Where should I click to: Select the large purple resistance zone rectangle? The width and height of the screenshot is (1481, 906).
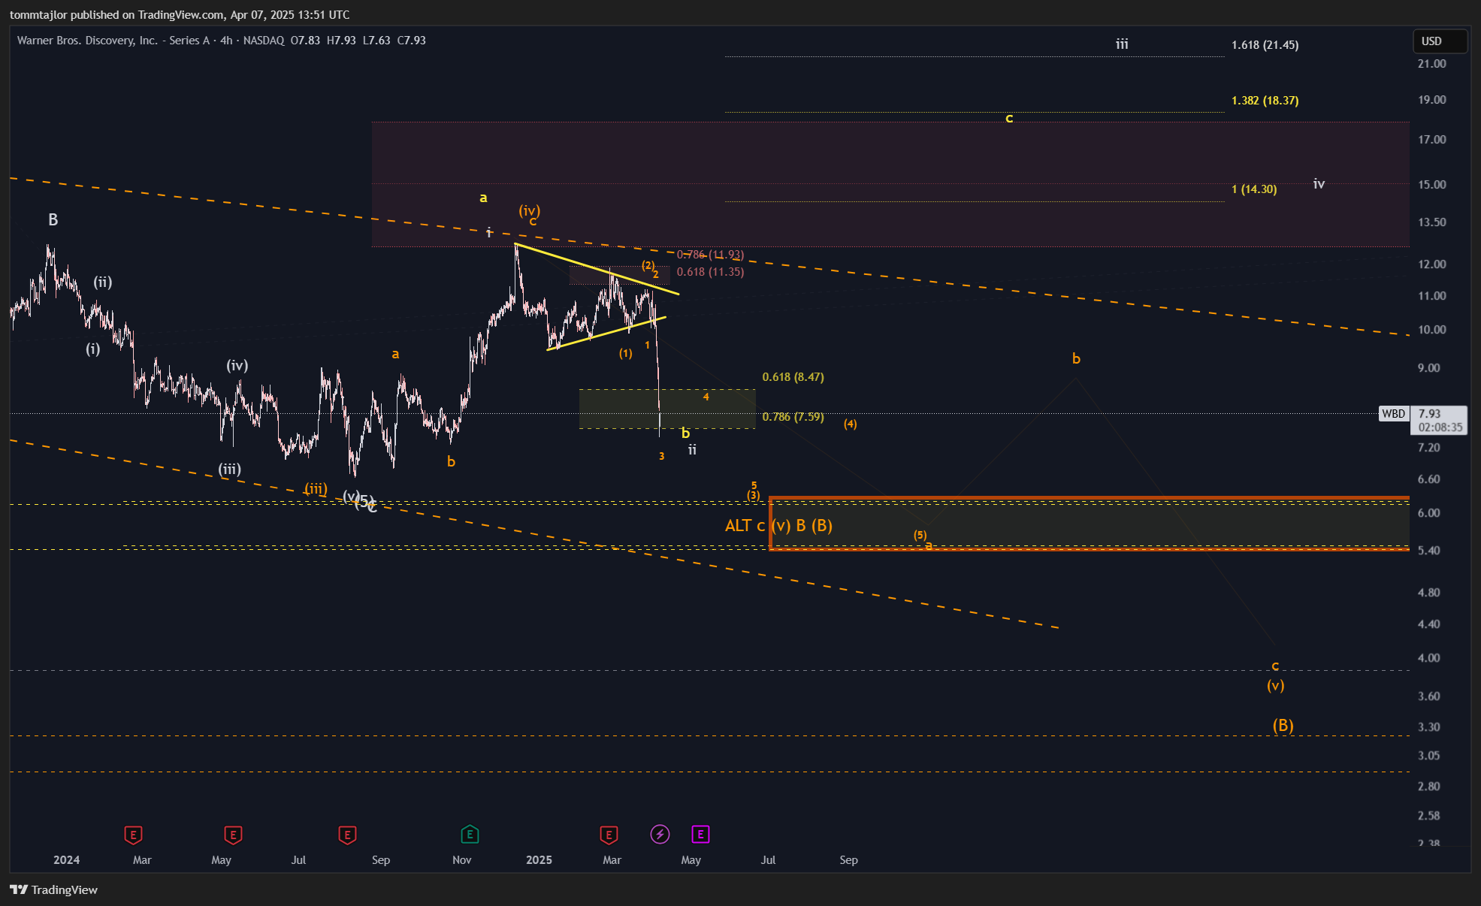(x=890, y=184)
